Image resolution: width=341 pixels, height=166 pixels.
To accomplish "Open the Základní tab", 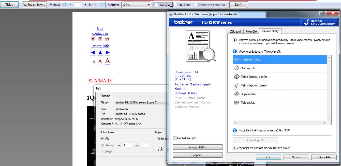I will (x=235, y=32).
